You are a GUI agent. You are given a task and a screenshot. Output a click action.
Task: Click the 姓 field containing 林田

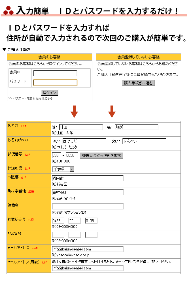[81, 127]
